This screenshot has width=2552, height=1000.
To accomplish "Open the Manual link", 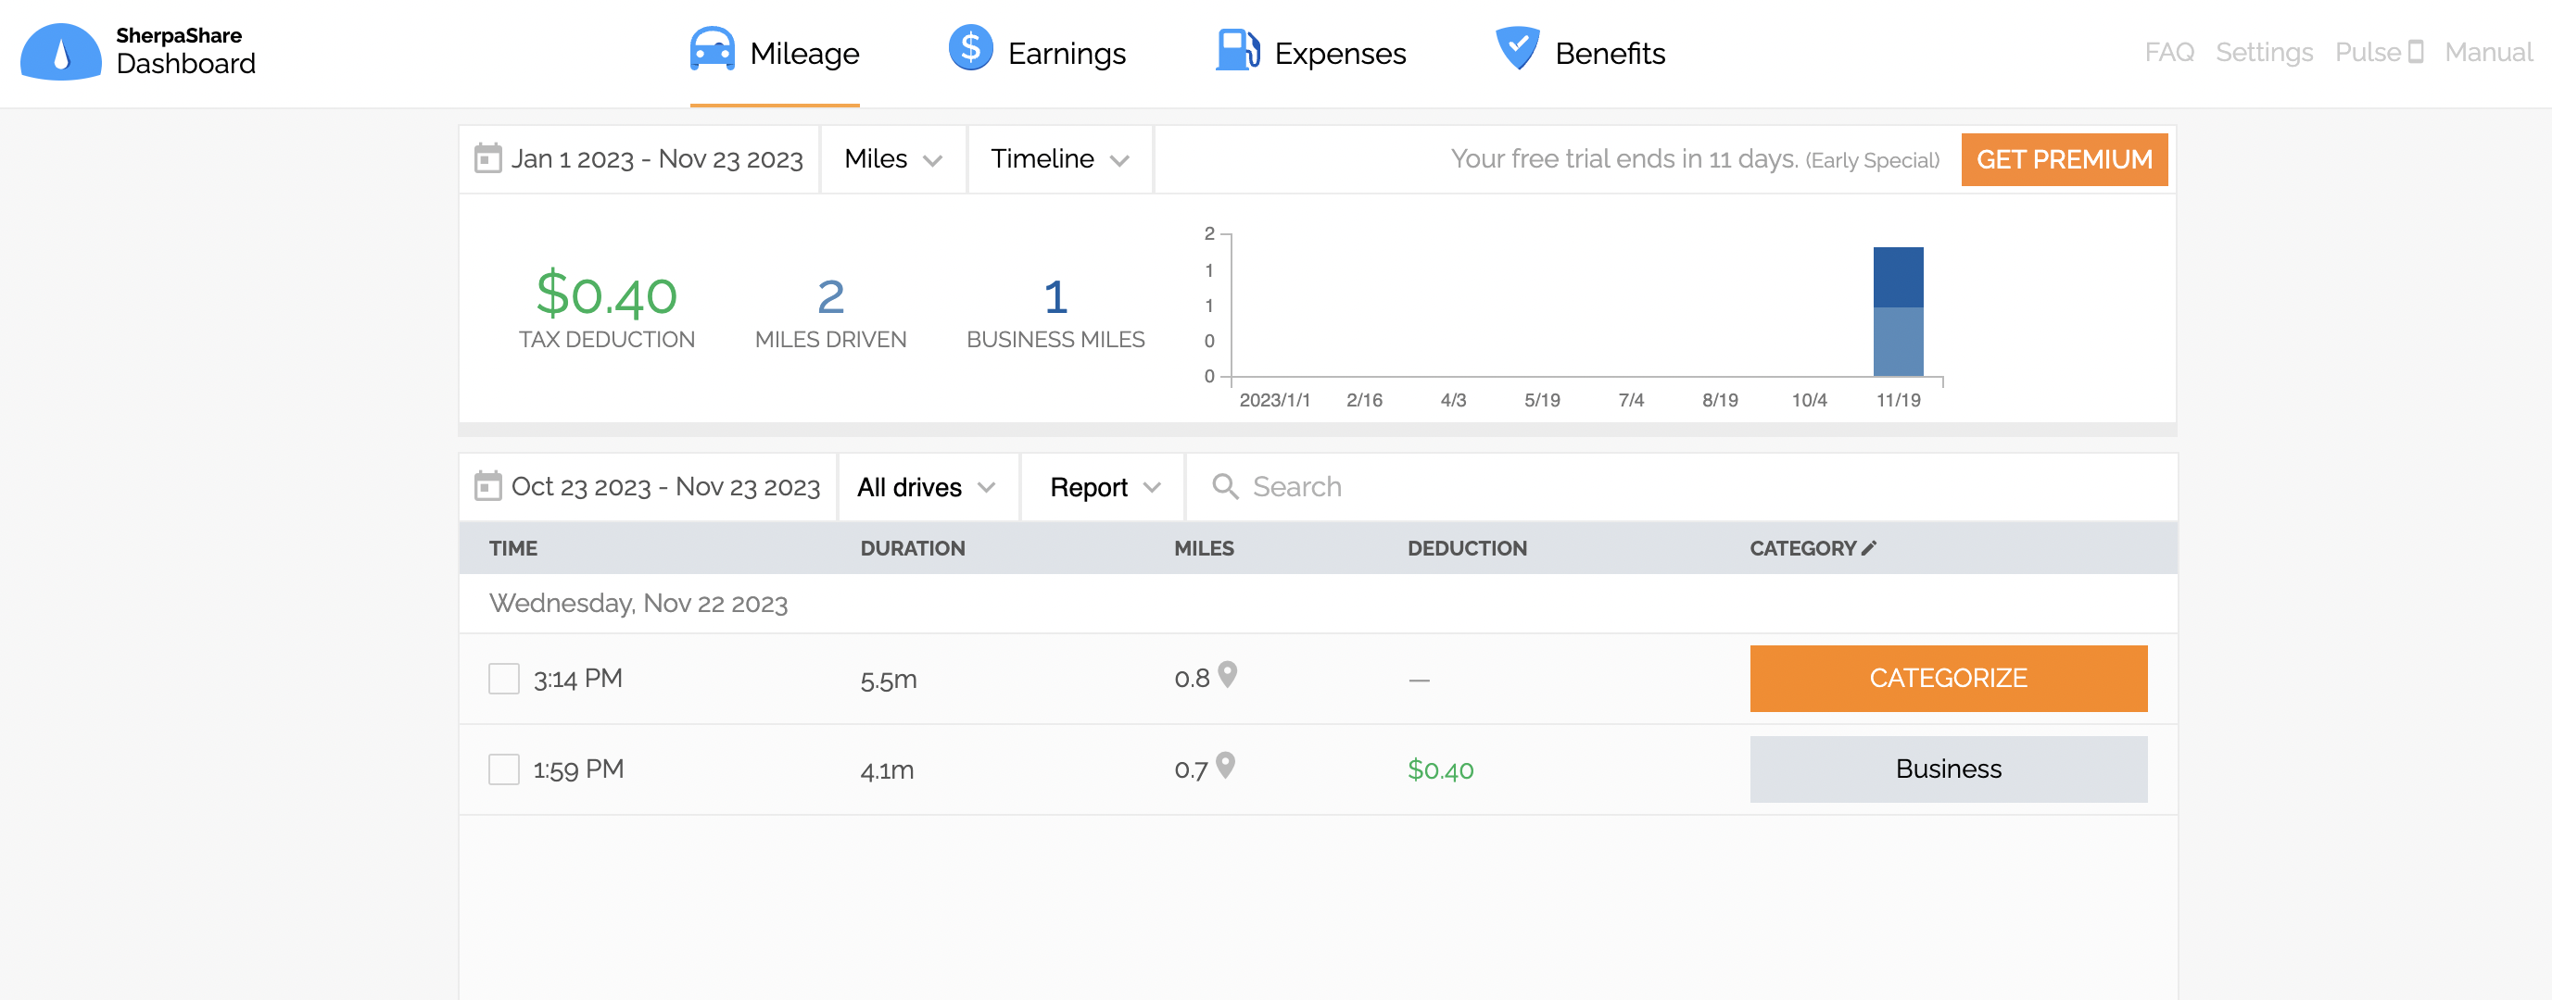I will (x=2488, y=53).
